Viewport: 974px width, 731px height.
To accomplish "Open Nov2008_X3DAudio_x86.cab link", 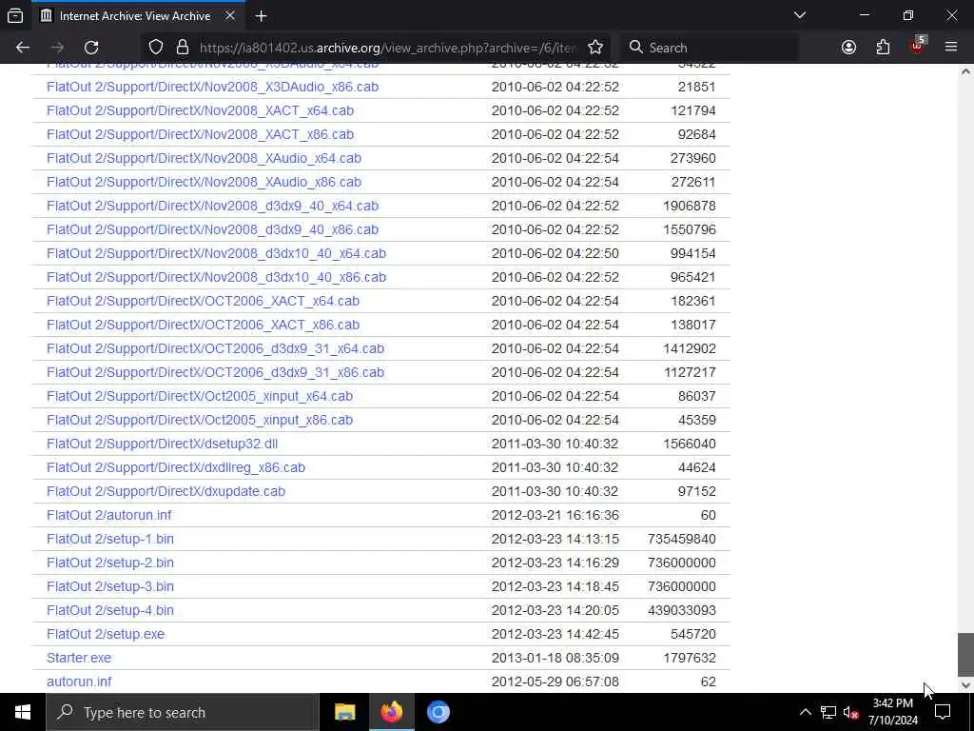I will (x=212, y=87).
